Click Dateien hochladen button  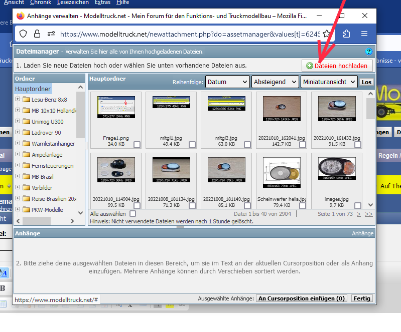click(337, 66)
